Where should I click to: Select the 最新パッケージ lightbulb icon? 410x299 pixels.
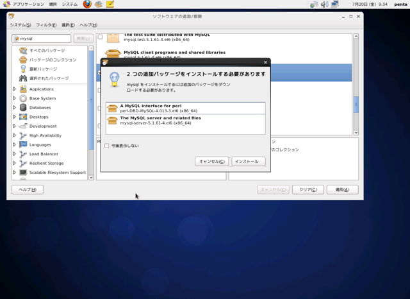23,69
